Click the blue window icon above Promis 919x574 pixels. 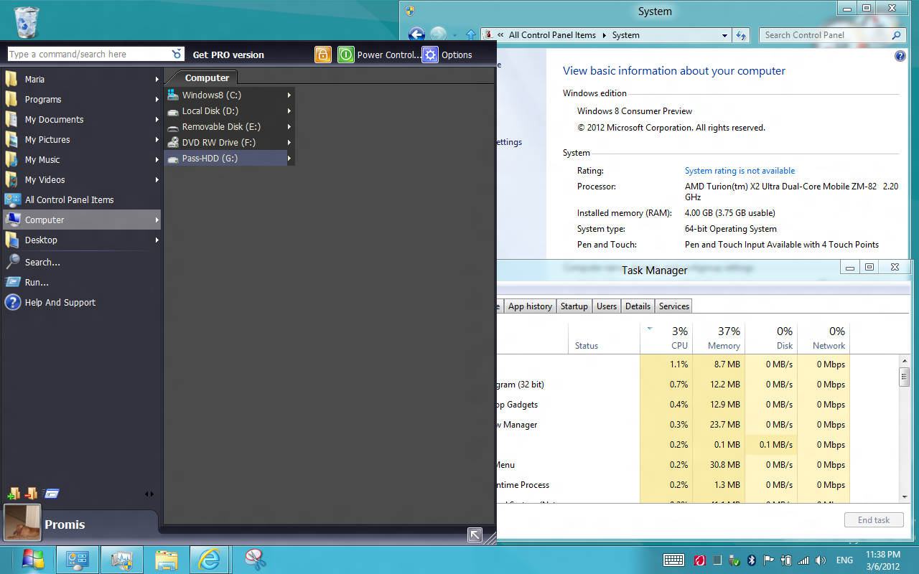[x=50, y=494]
